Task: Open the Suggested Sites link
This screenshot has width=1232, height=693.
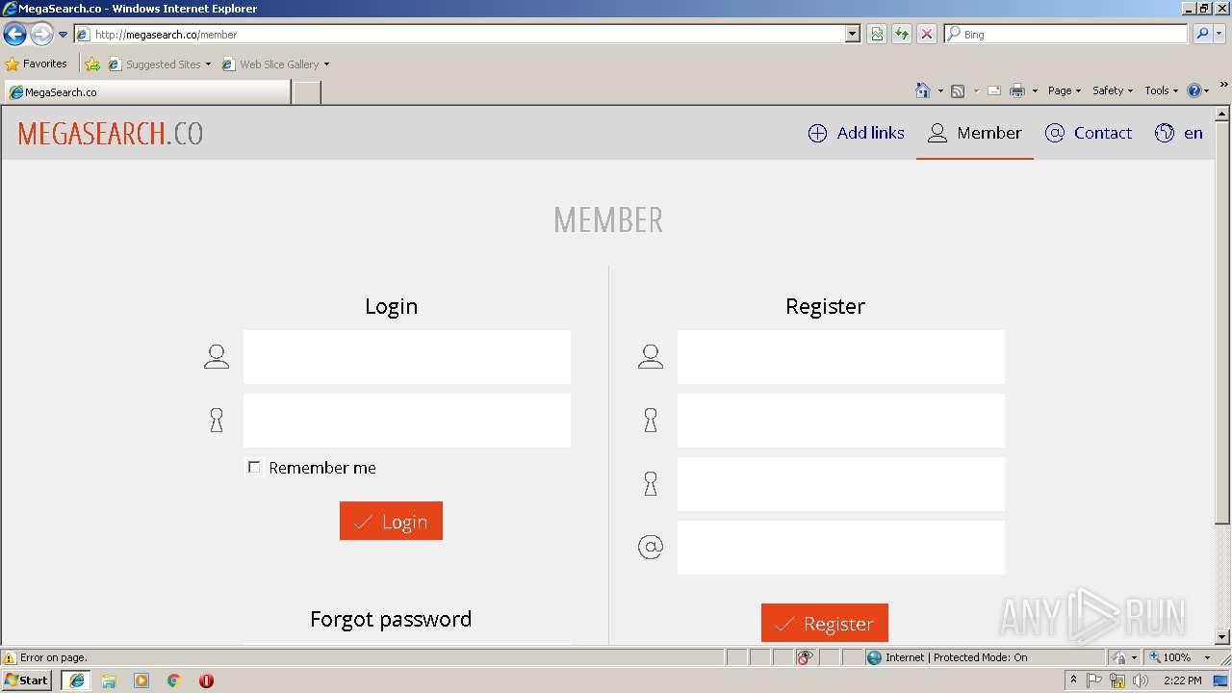Action: pyautogui.click(x=159, y=64)
